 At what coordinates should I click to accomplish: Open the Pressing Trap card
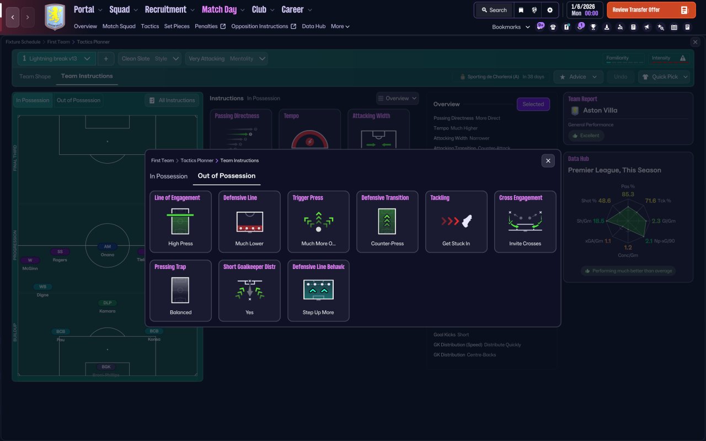coord(180,291)
